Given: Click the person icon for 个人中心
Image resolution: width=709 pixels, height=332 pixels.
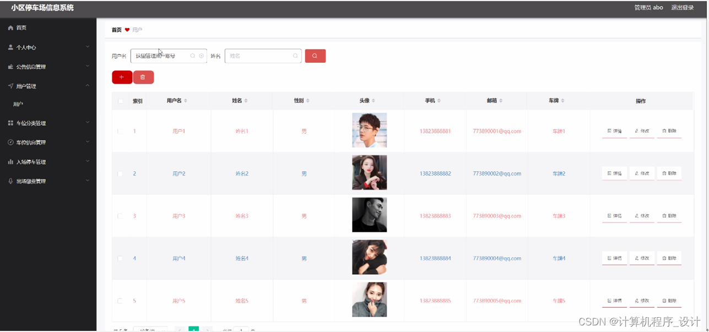Looking at the screenshot, I should point(10,47).
